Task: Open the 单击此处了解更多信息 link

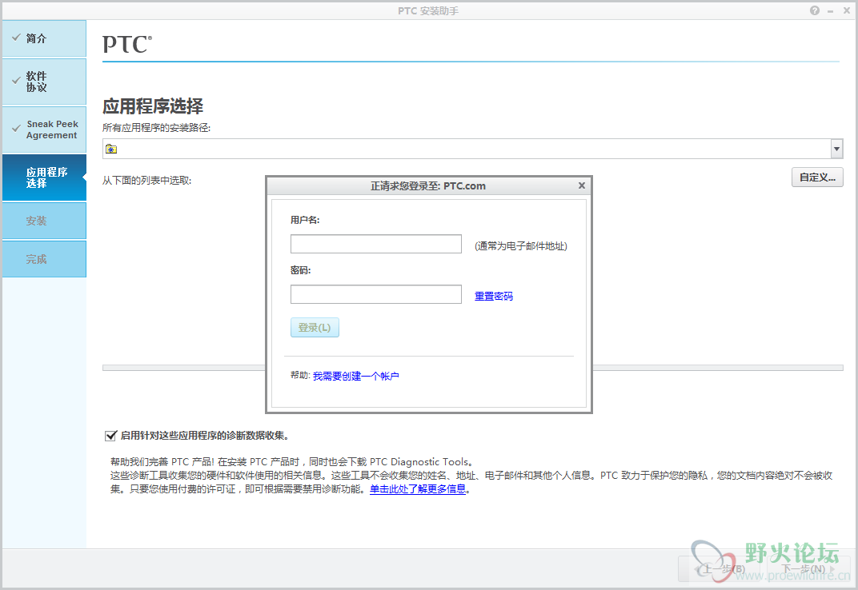Action: tap(418, 488)
